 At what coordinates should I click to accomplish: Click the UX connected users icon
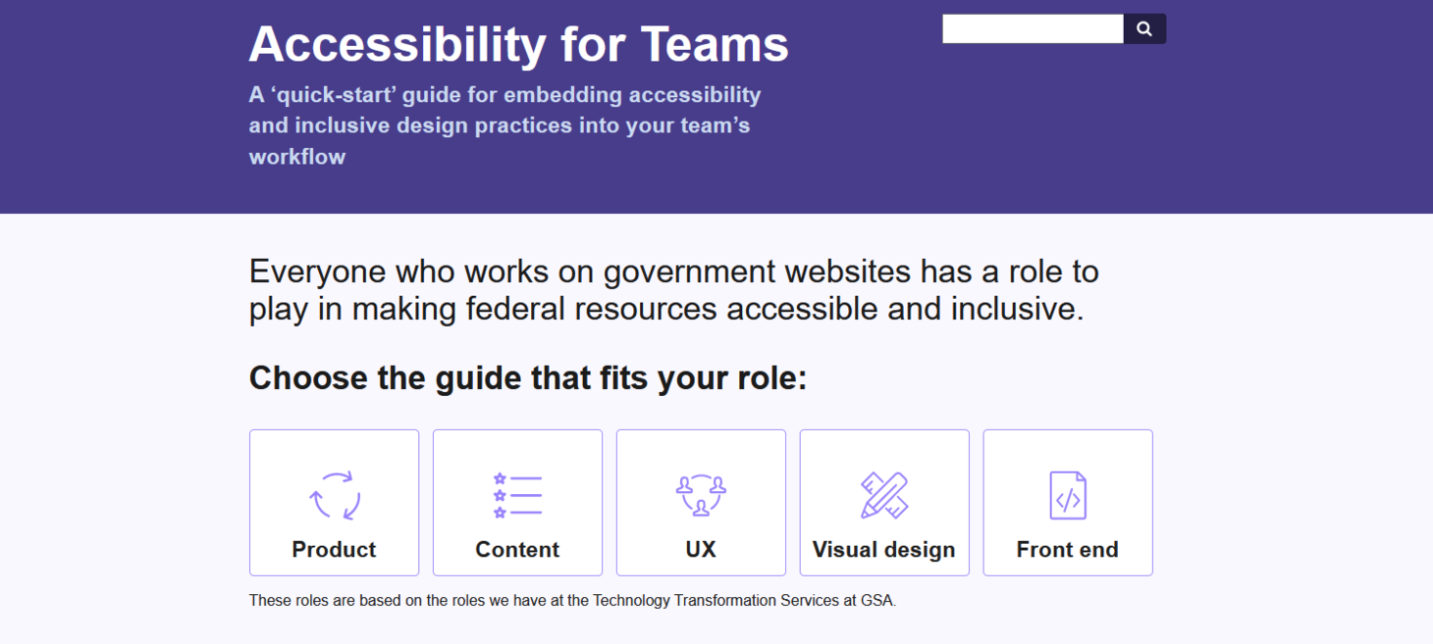[x=701, y=495]
